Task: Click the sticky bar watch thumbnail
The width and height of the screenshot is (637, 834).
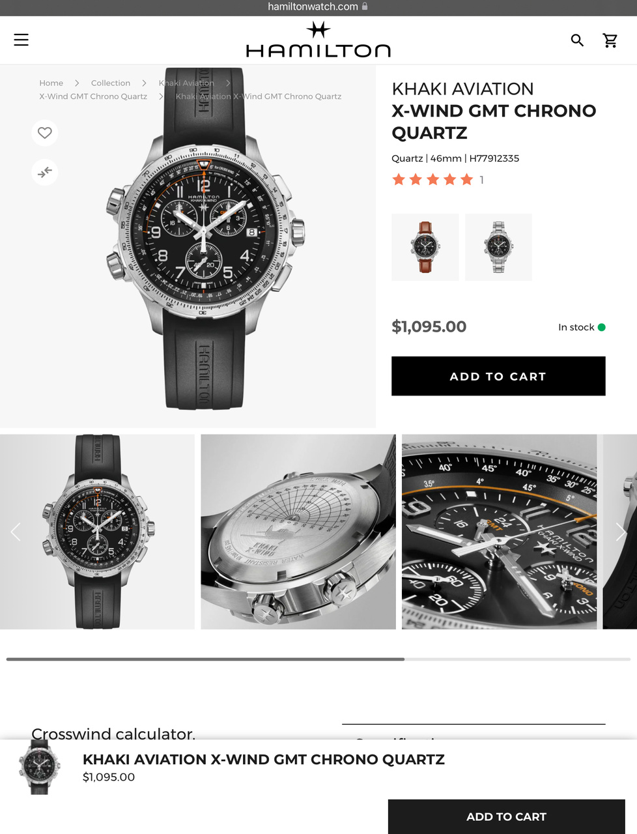Action: tap(40, 767)
